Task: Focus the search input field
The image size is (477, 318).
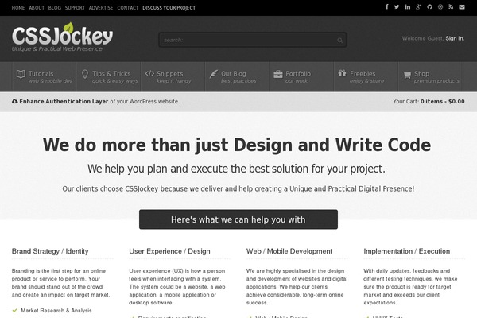Action: pos(253,40)
